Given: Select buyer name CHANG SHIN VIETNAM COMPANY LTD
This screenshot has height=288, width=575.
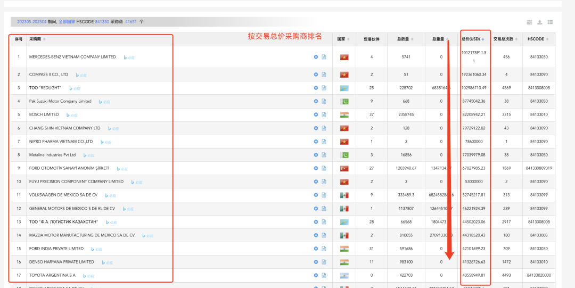Looking at the screenshot, I should (64, 128).
